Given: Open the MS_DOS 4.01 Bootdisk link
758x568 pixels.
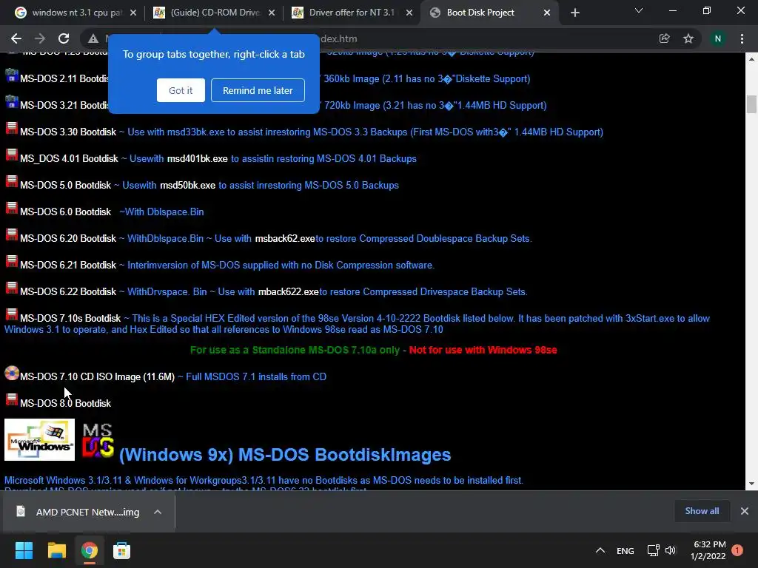Looking at the screenshot, I should pyautogui.click(x=69, y=158).
